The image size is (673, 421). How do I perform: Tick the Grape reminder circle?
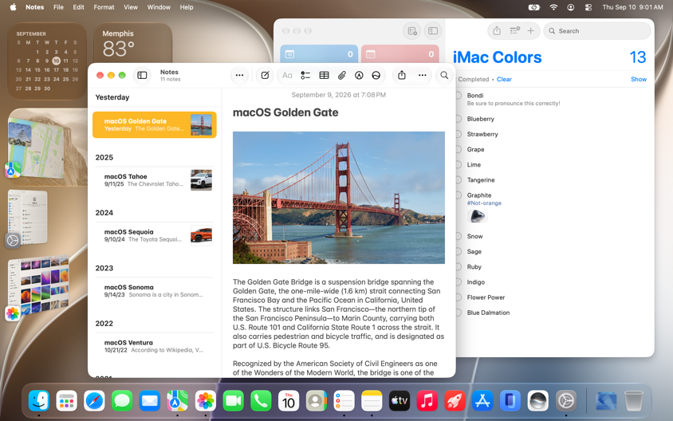coord(459,149)
